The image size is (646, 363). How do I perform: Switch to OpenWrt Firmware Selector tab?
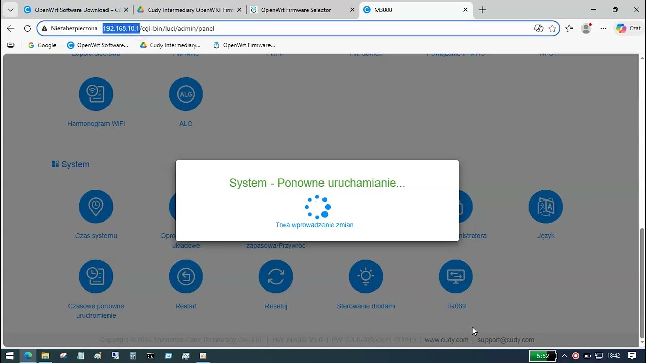303,10
